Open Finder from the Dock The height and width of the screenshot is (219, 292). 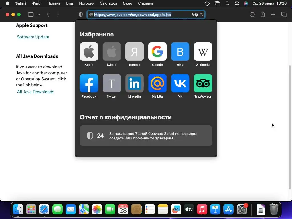[x=18, y=210]
